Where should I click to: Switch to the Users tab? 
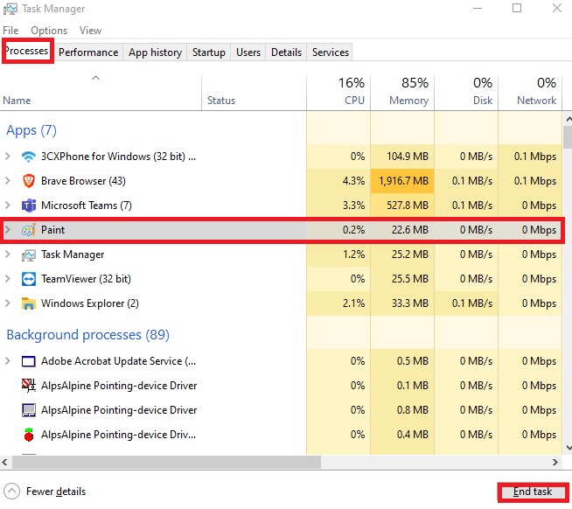248,52
